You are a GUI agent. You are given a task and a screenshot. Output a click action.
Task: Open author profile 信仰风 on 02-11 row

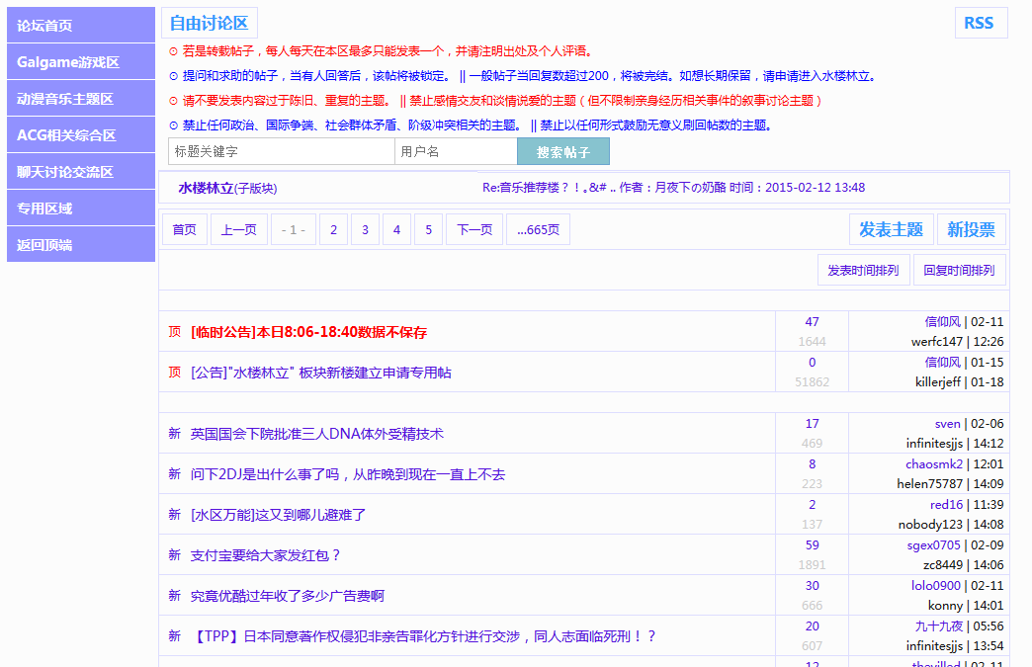942,322
